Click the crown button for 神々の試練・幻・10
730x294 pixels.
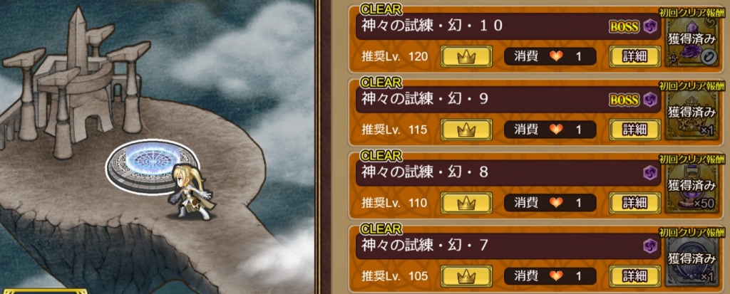pos(466,57)
